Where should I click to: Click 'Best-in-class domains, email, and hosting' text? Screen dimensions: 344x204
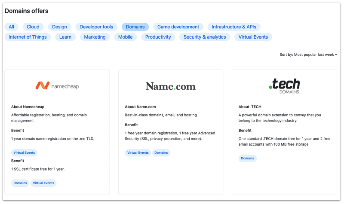click(161, 115)
